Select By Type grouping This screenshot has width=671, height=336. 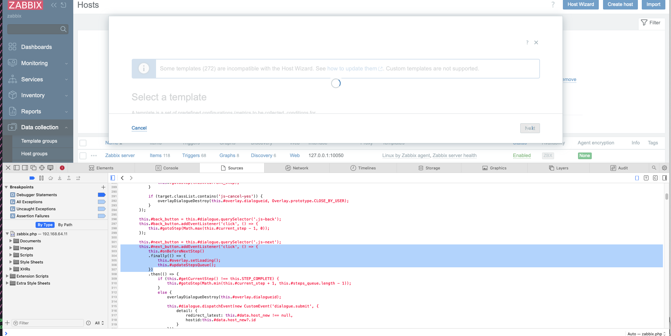45,225
